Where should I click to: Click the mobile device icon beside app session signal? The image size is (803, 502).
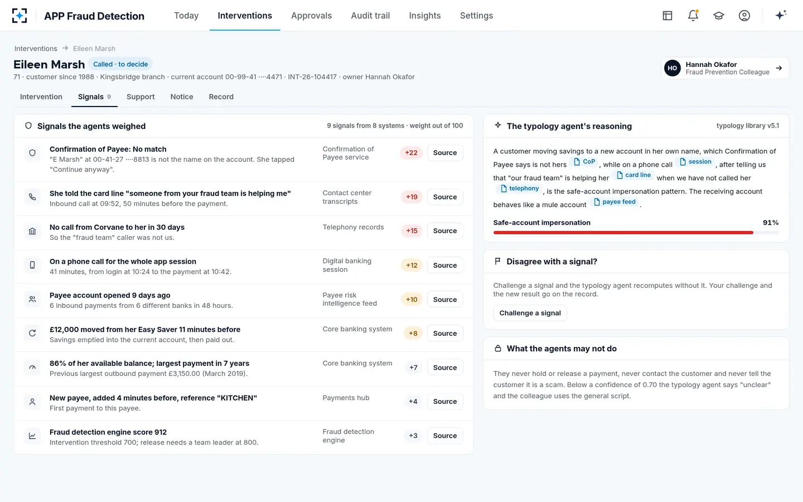(32, 265)
